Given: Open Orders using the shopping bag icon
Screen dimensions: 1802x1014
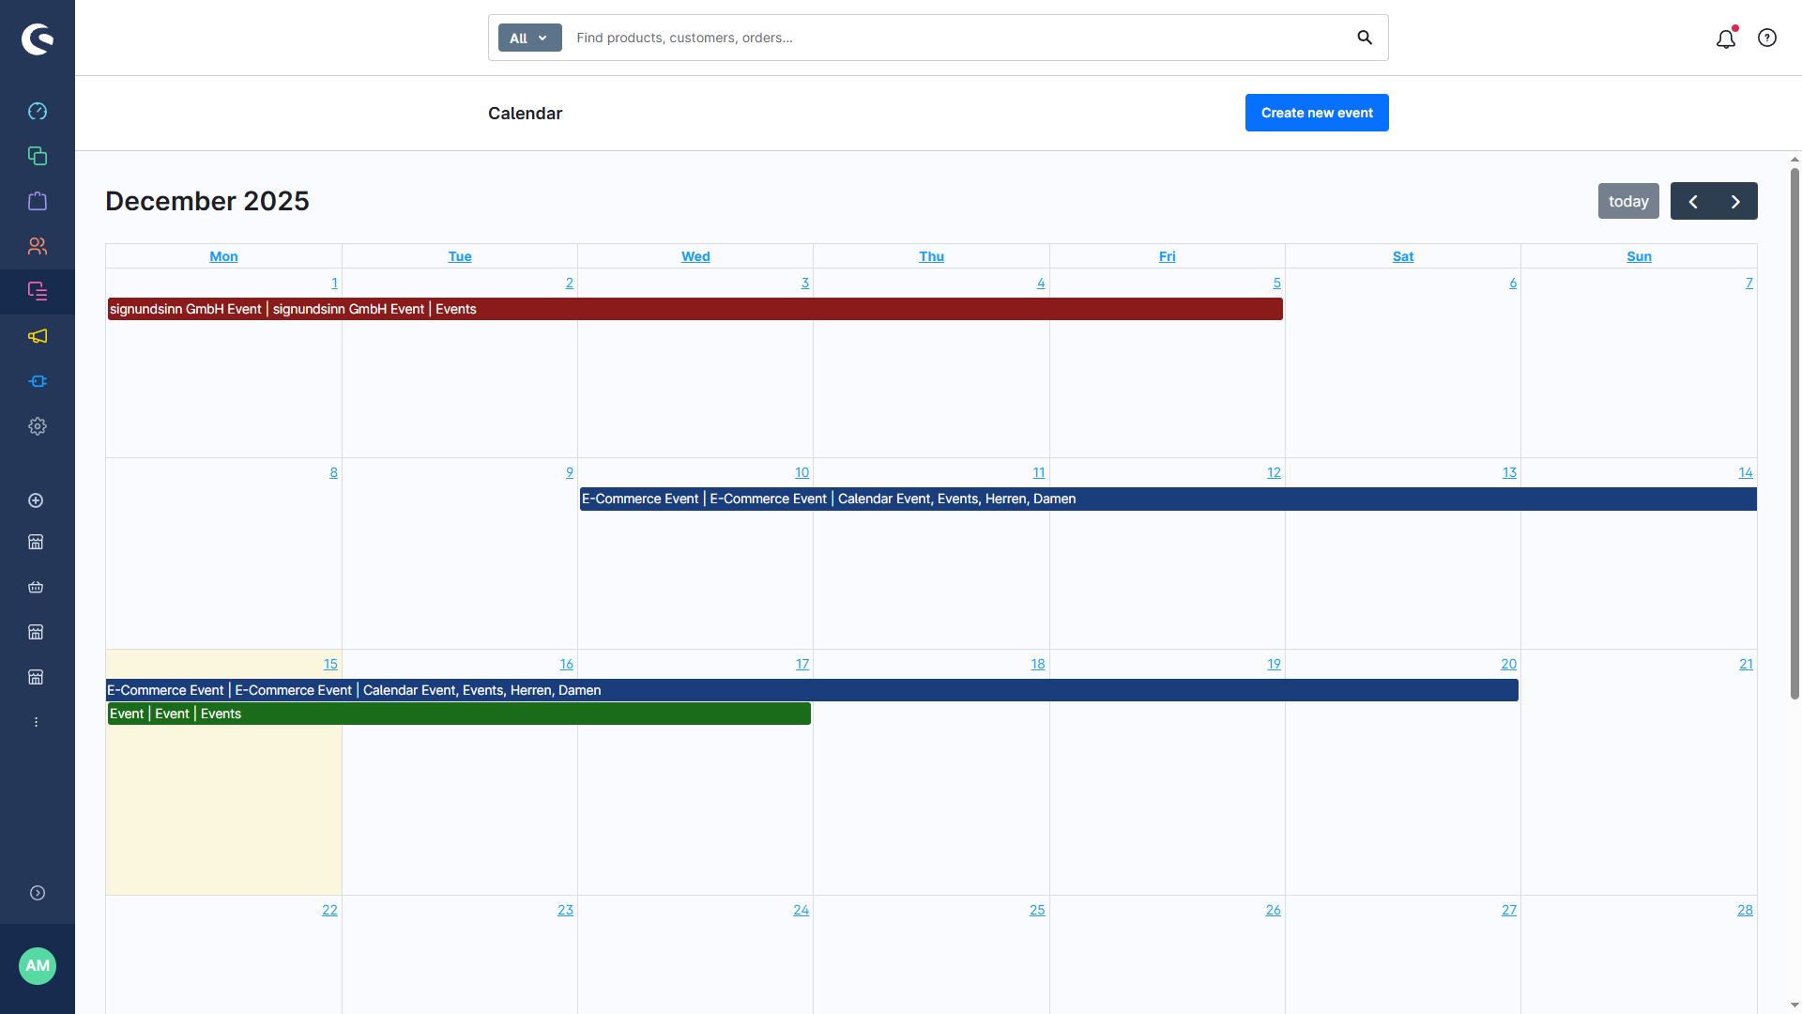Looking at the screenshot, I should pyautogui.click(x=38, y=201).
